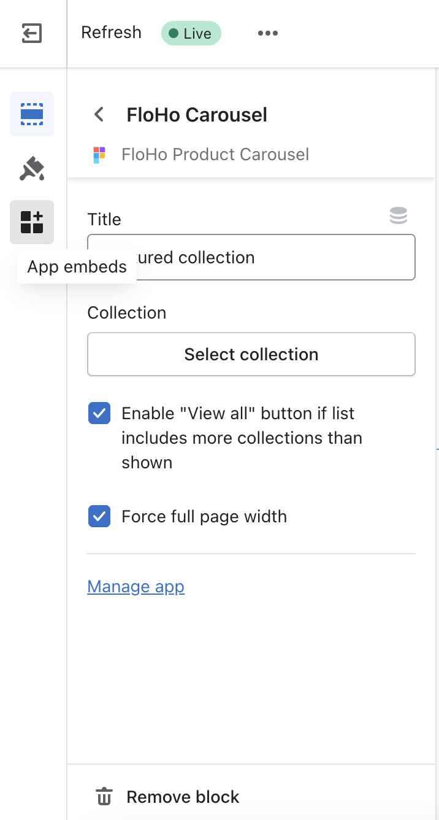Open the three-dots more actions menu

point(268,33)
